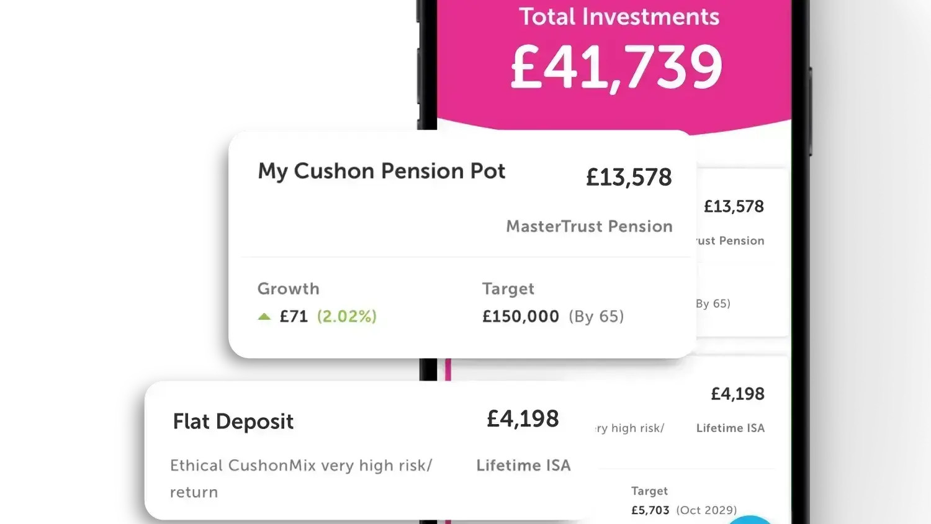Click the MasterTrust Pension label
931x524 pixels.
(589, 226)
